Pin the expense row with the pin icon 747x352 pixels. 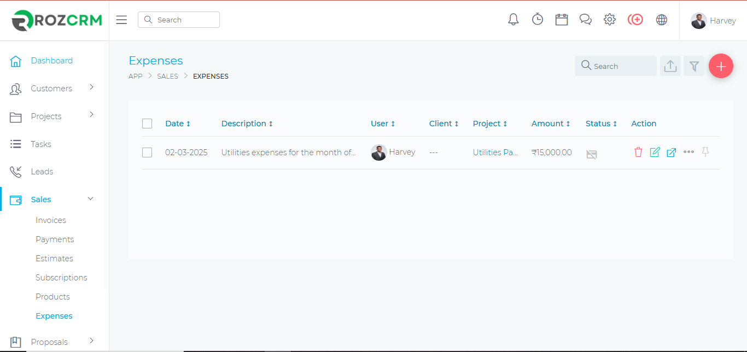pos(705,152)
